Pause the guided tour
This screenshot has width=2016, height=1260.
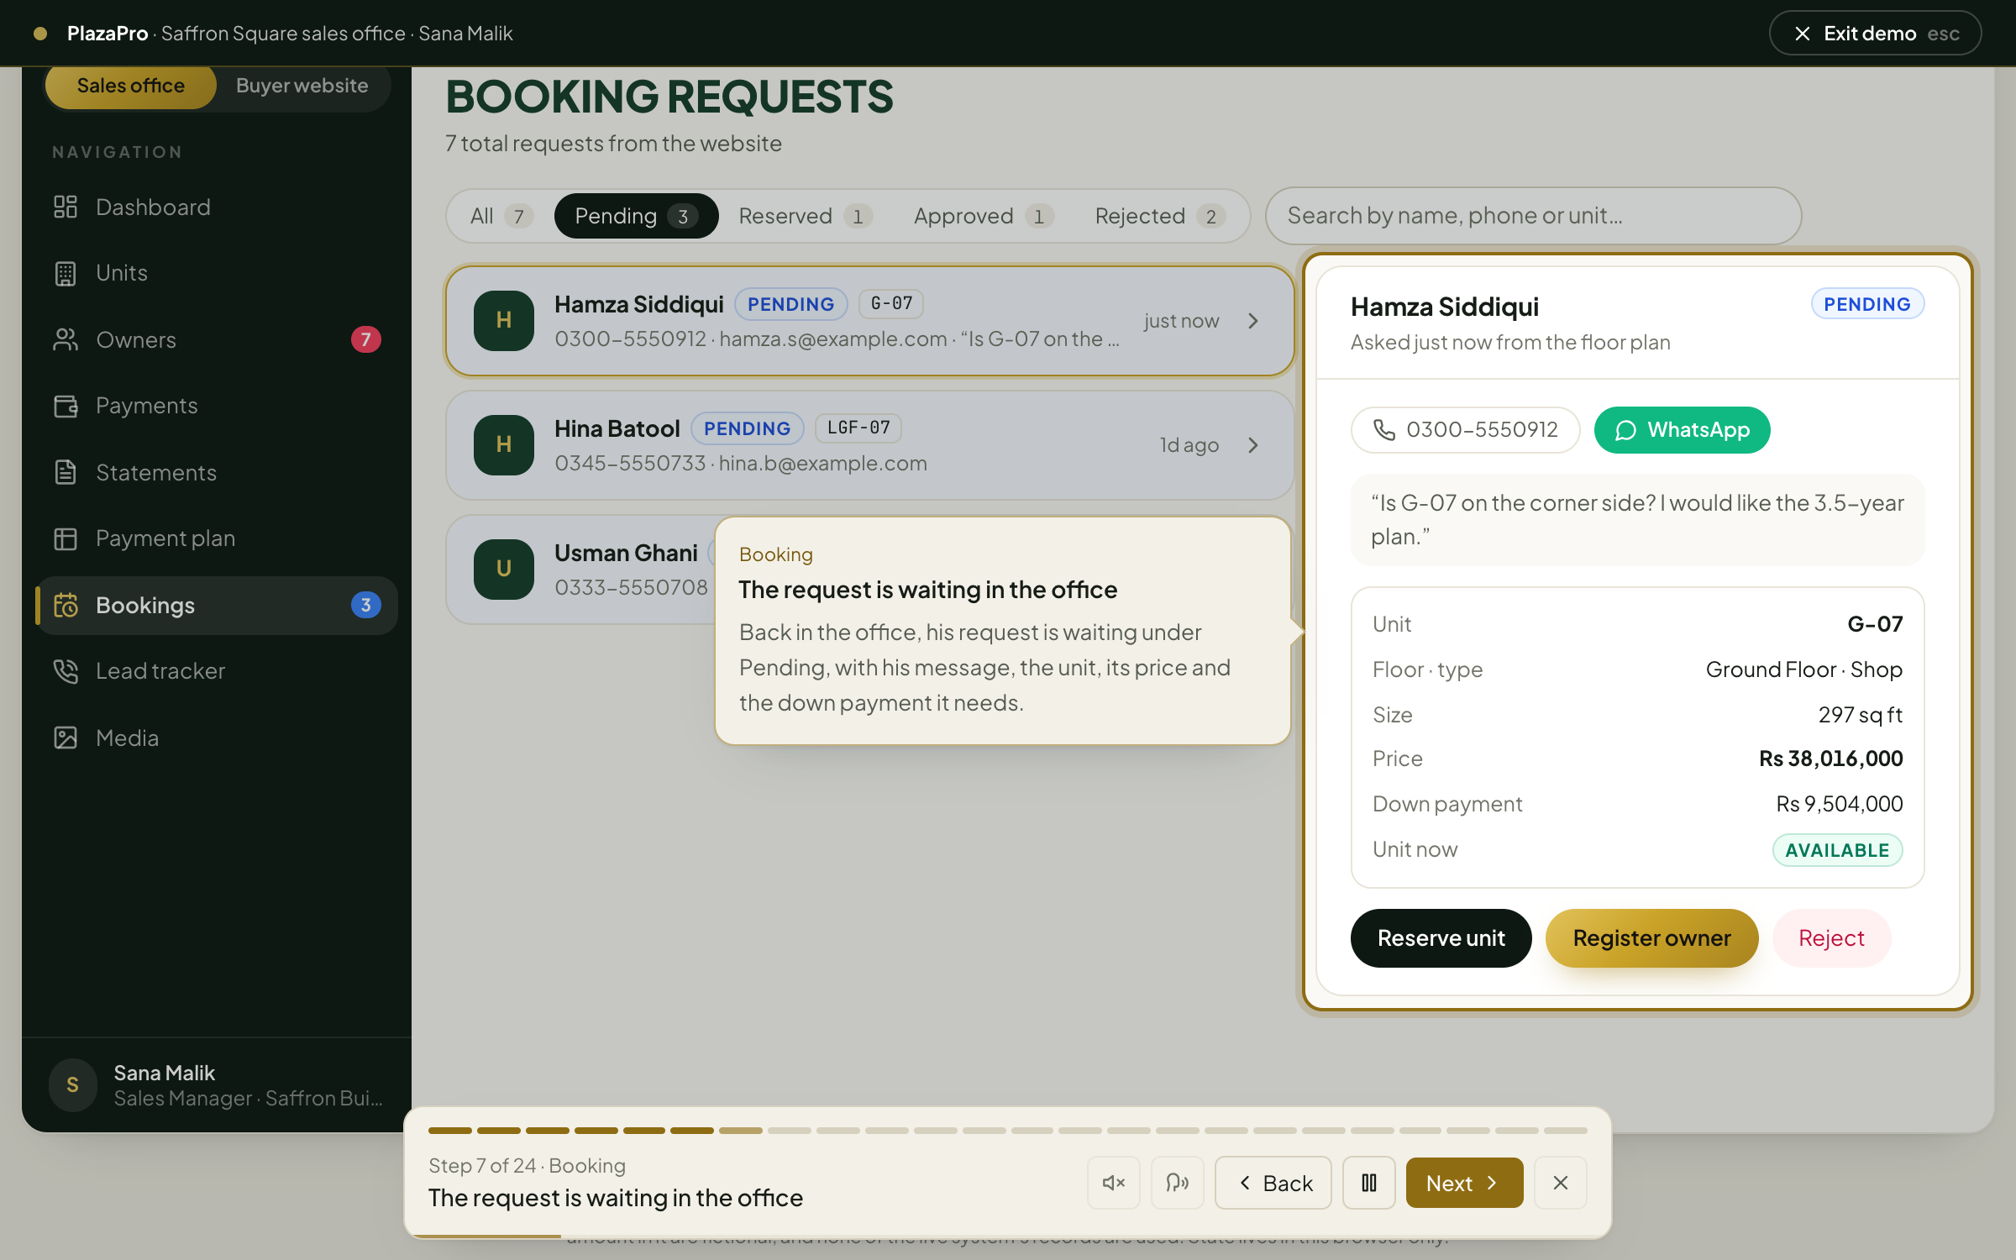coord(1369,1183)
